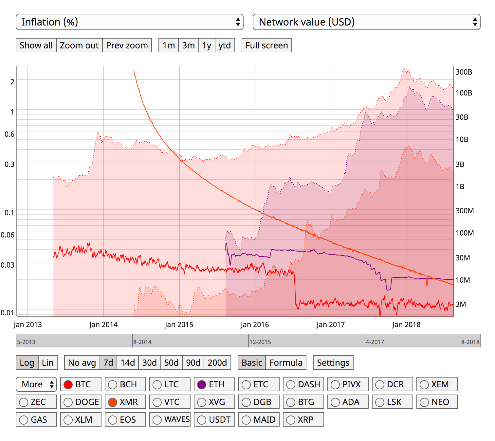The image size is (495, 441).
Task: Click the Zoom out button
Action: click(79, 45)
